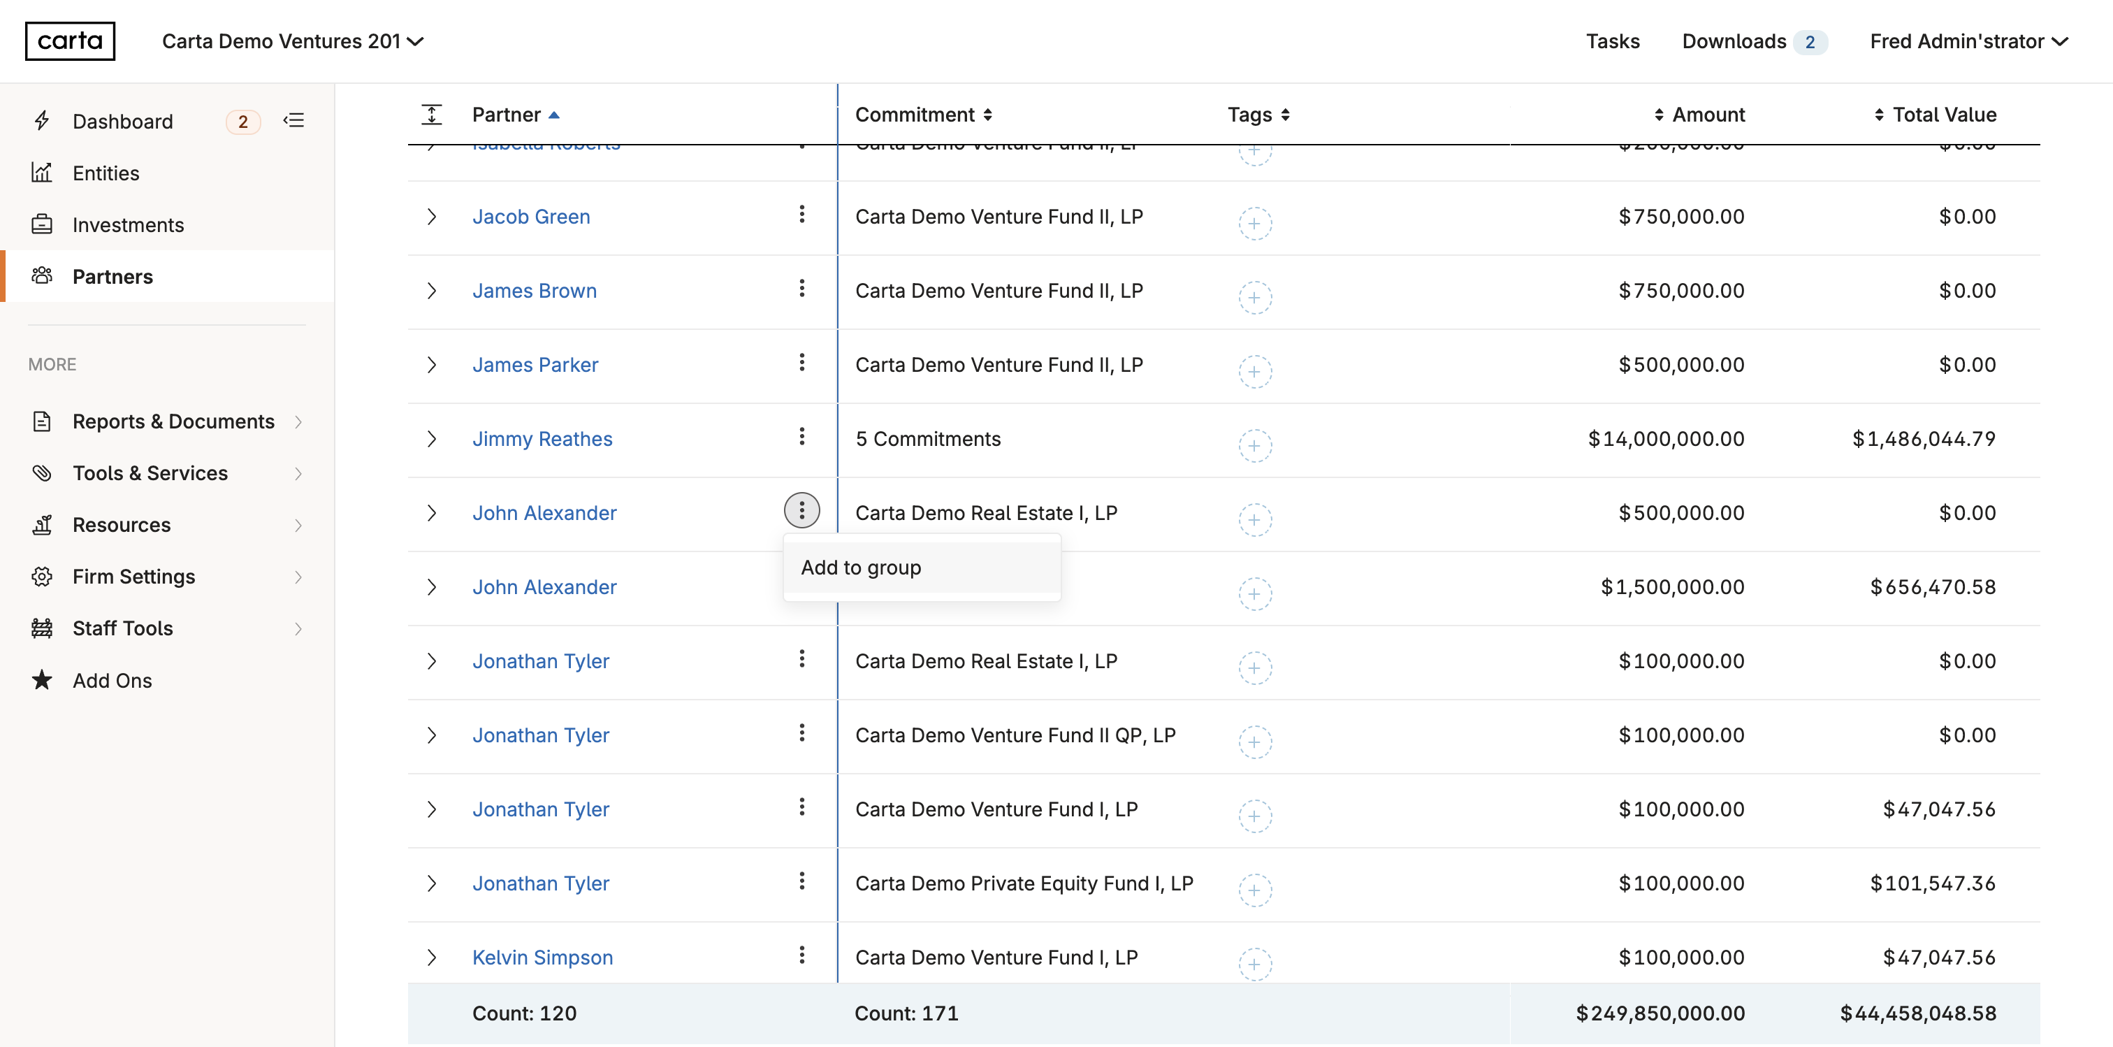The image size is (2113, 1047).
Task: Click the $14,000,000.00 amount cell
Action: 1666,439
